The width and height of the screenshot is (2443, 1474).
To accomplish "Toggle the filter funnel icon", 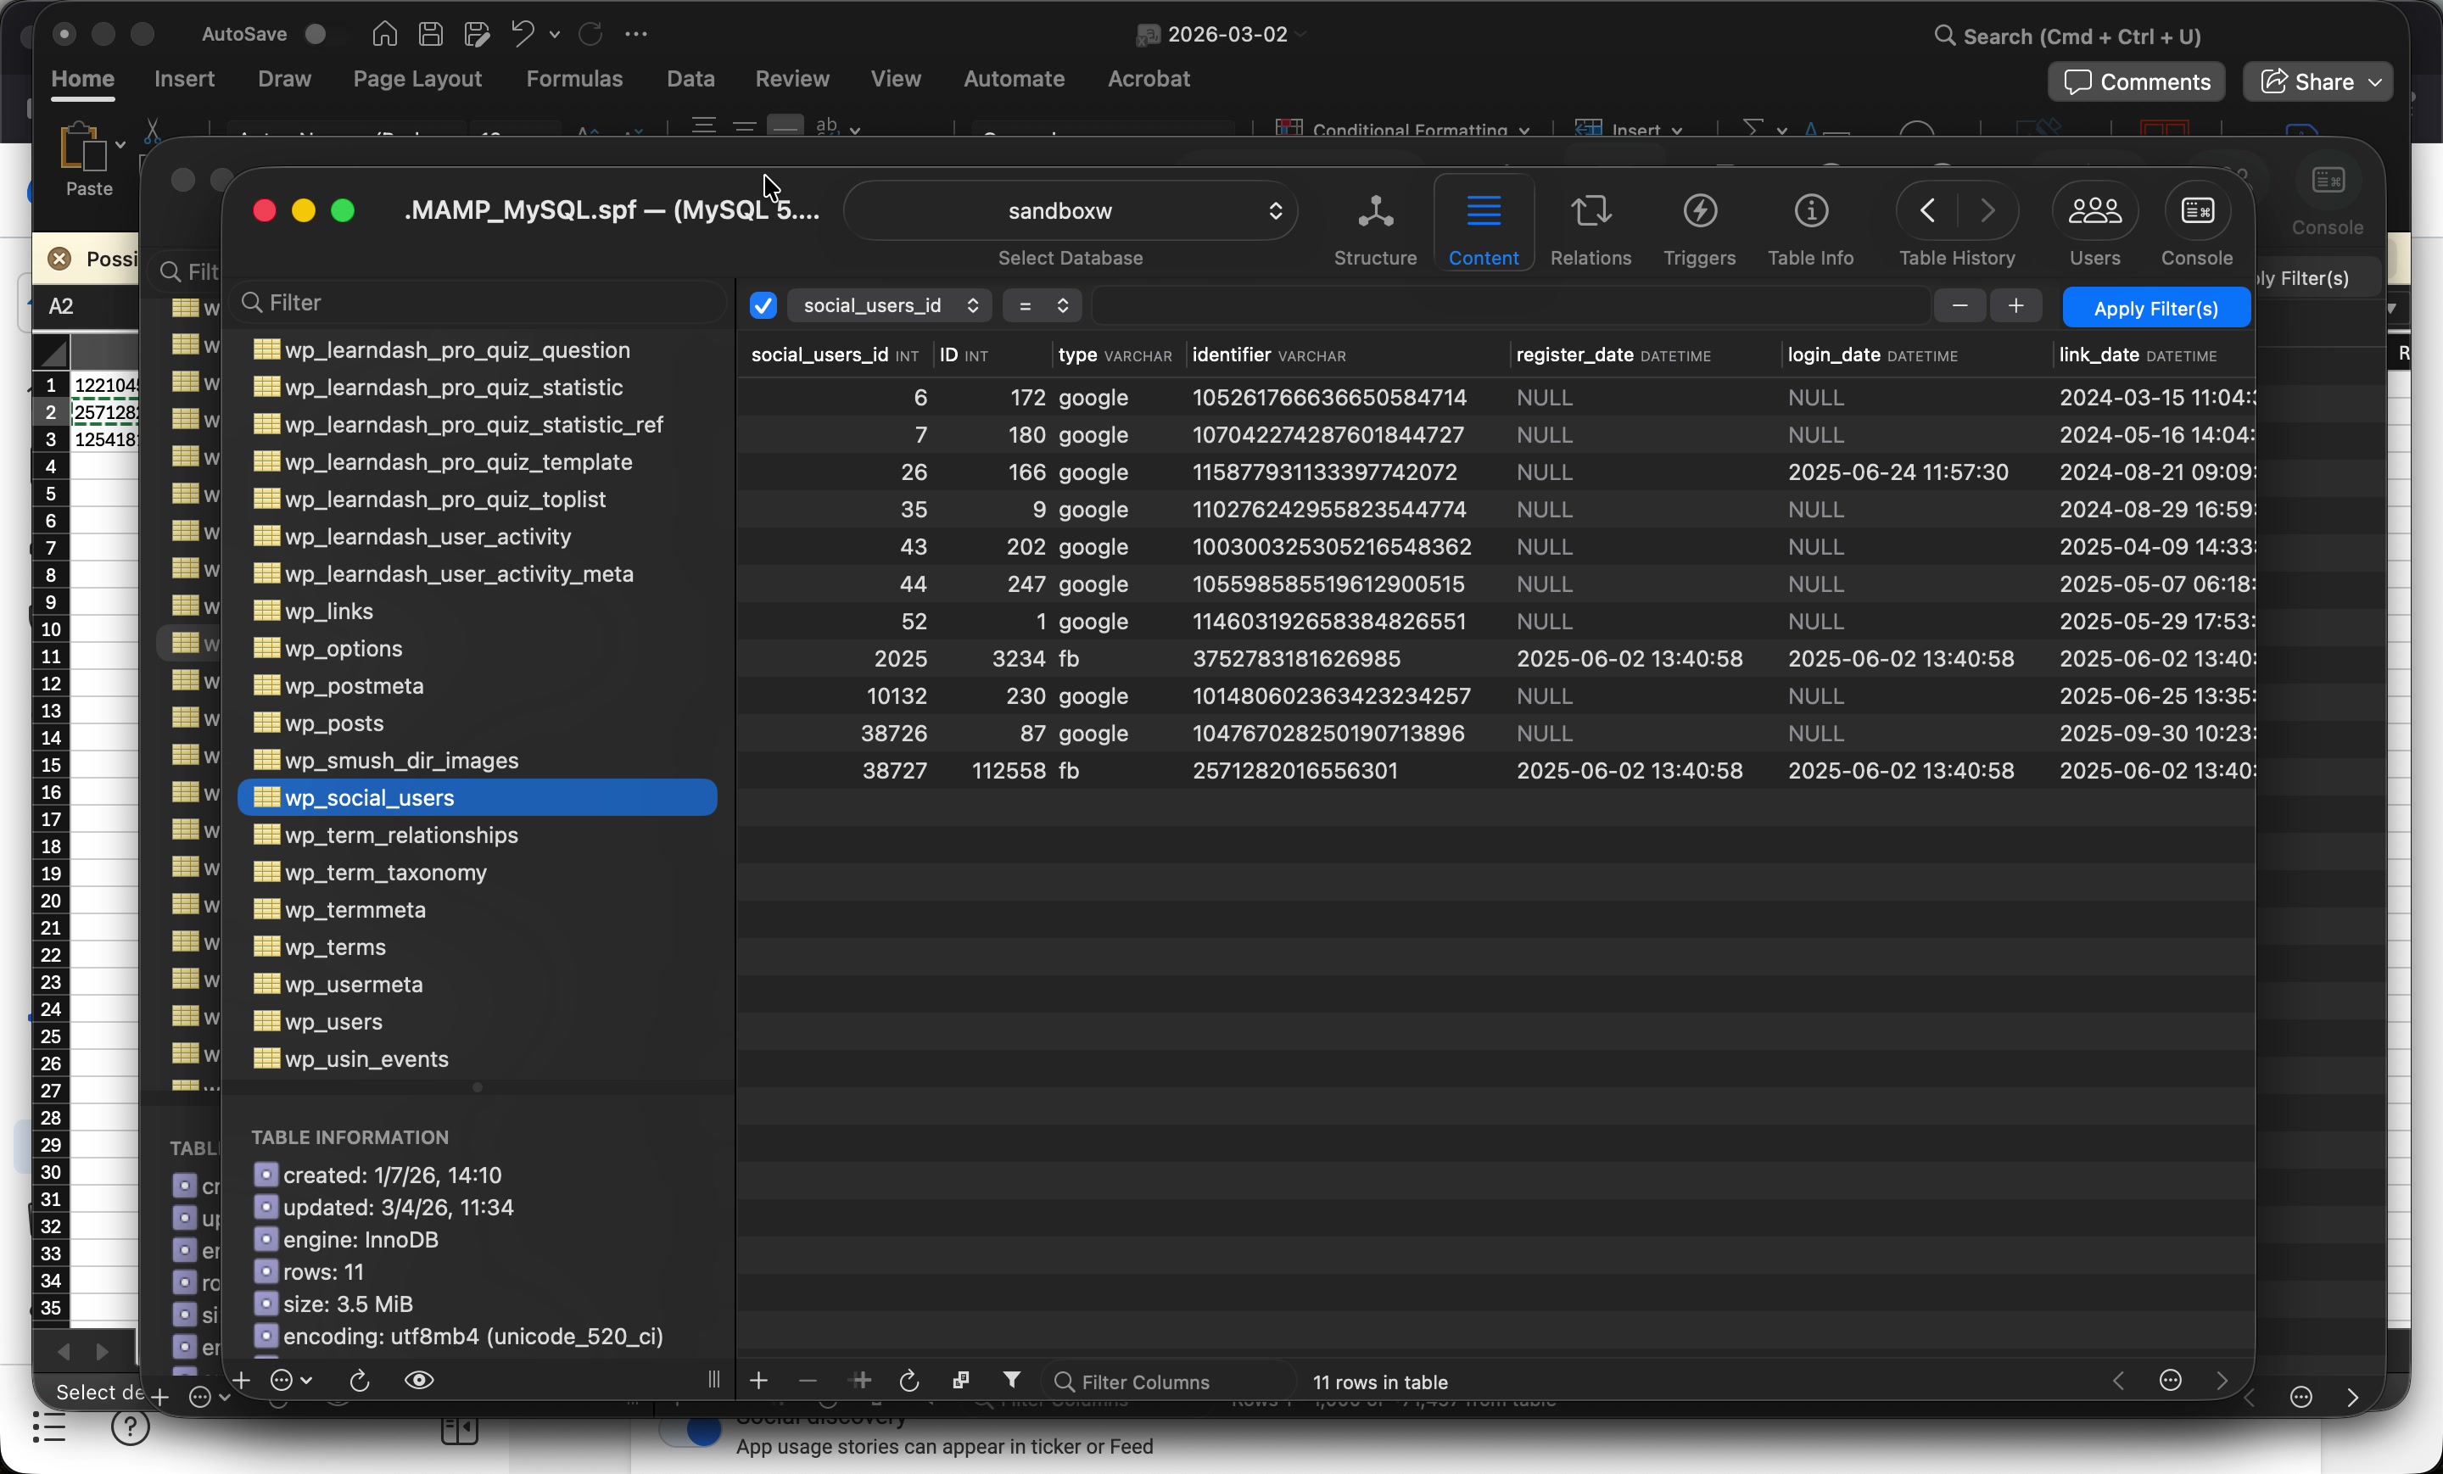I will tap(1011, 1380).
